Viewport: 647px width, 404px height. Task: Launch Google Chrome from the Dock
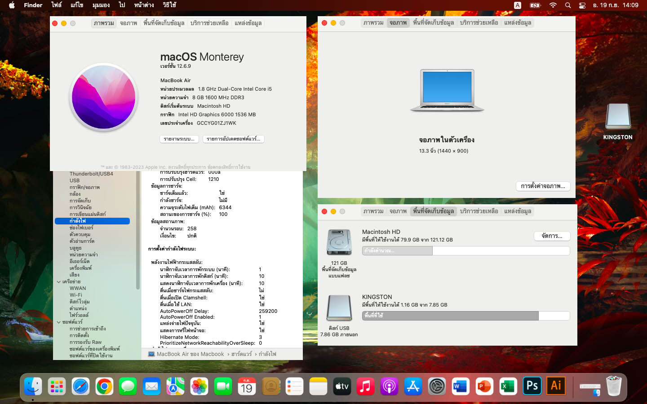pyautogui.click(x=104, y=386)
